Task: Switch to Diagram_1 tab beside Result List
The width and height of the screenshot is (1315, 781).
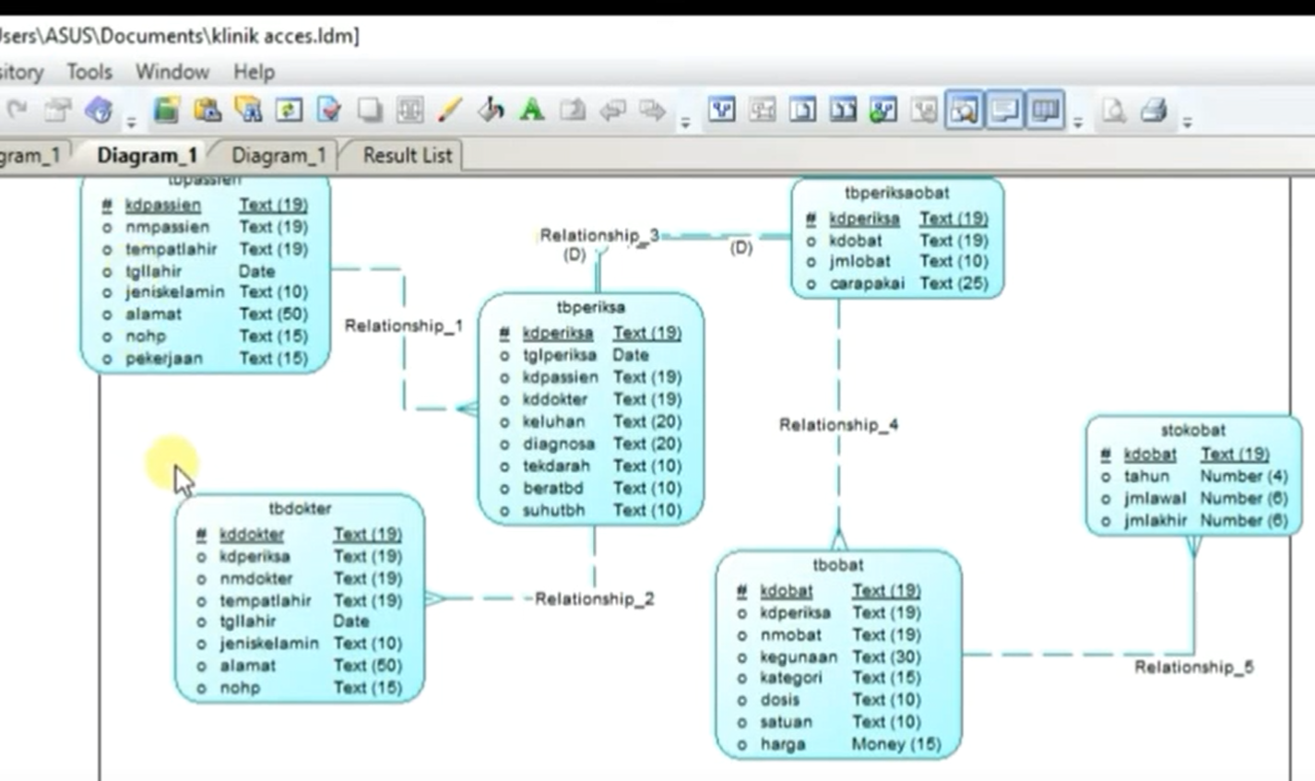Action: tap(278, 155)
